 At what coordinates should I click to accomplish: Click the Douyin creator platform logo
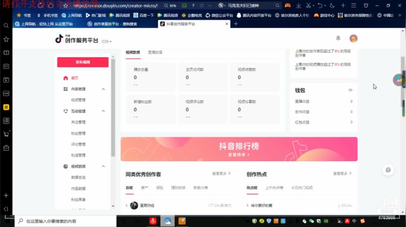coord(77,39)
